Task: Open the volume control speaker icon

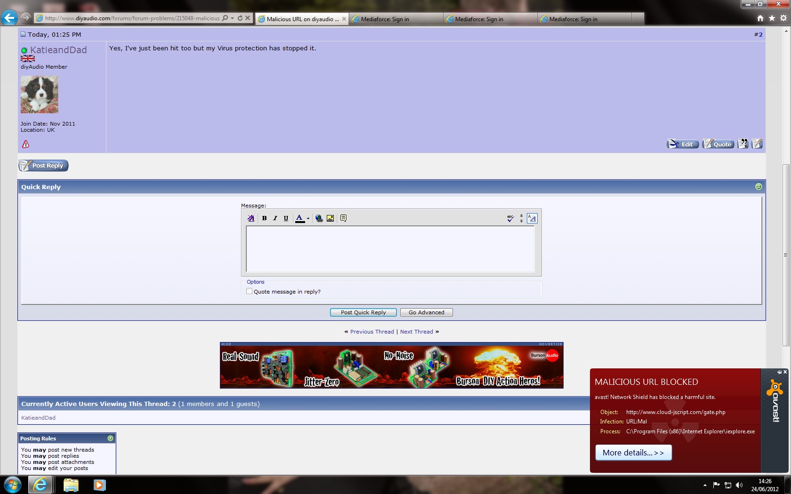Action: coord(739,485)
